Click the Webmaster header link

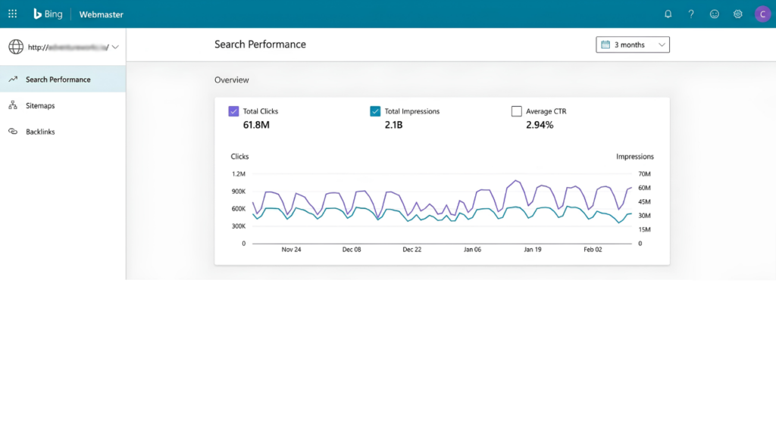click(101, 14)
